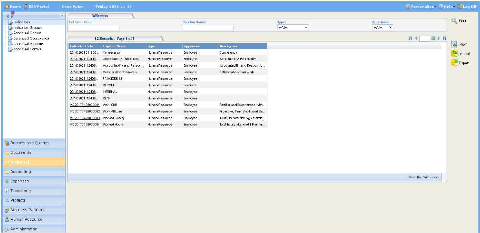
Task: Open the ESS Portal link
Action: [x=36, y=7]
